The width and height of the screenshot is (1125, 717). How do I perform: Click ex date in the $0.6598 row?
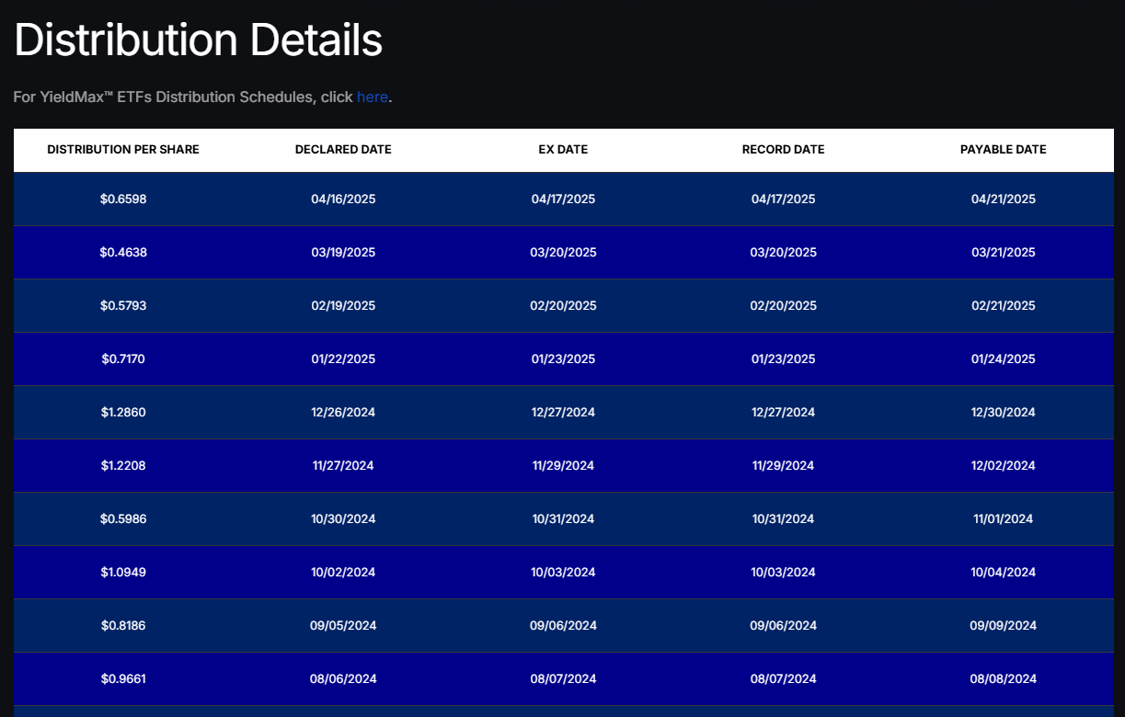563,199
